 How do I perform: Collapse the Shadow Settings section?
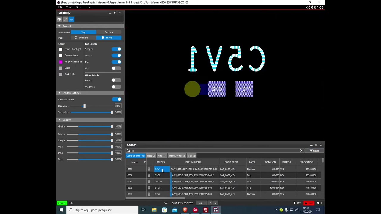(x=59, y=93)
